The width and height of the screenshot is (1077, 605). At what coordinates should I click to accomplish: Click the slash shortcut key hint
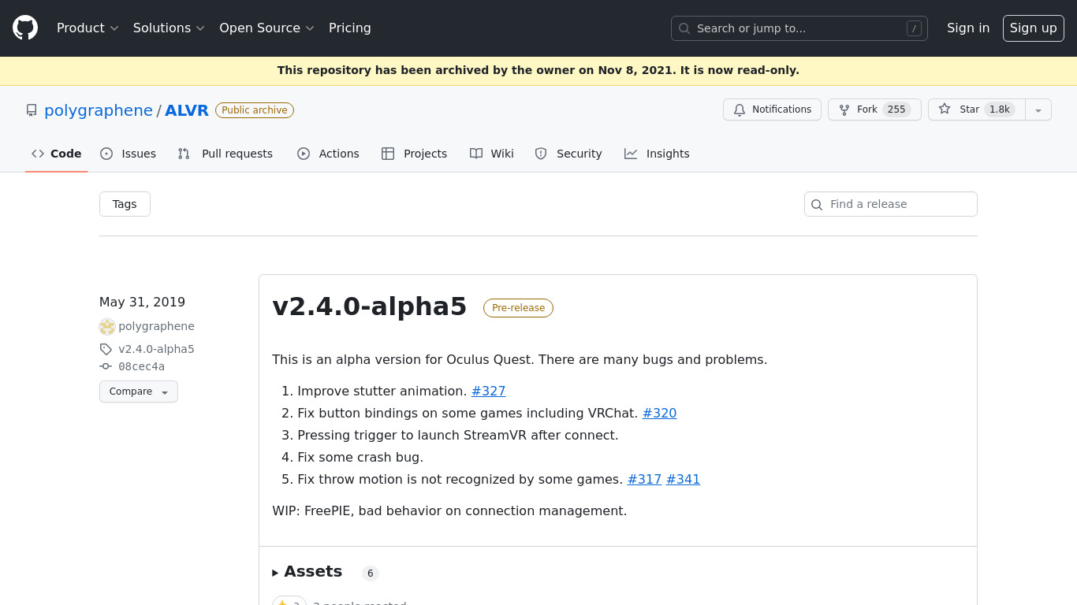coord(914,28)
